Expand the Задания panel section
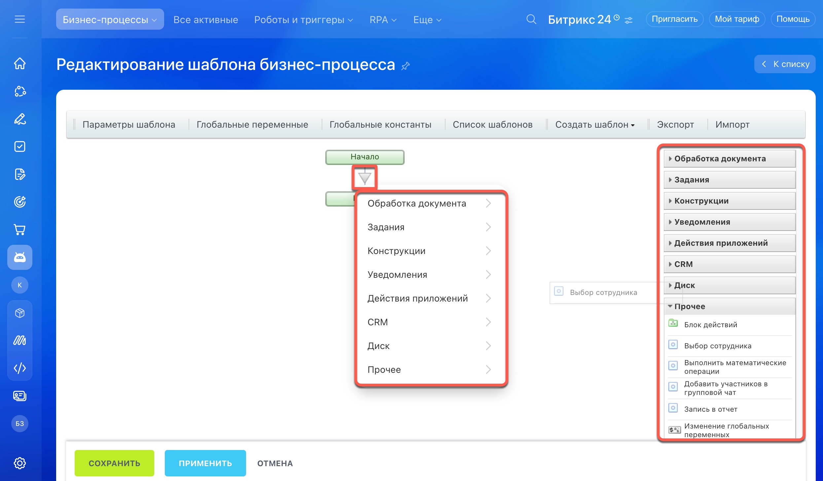 730,180
